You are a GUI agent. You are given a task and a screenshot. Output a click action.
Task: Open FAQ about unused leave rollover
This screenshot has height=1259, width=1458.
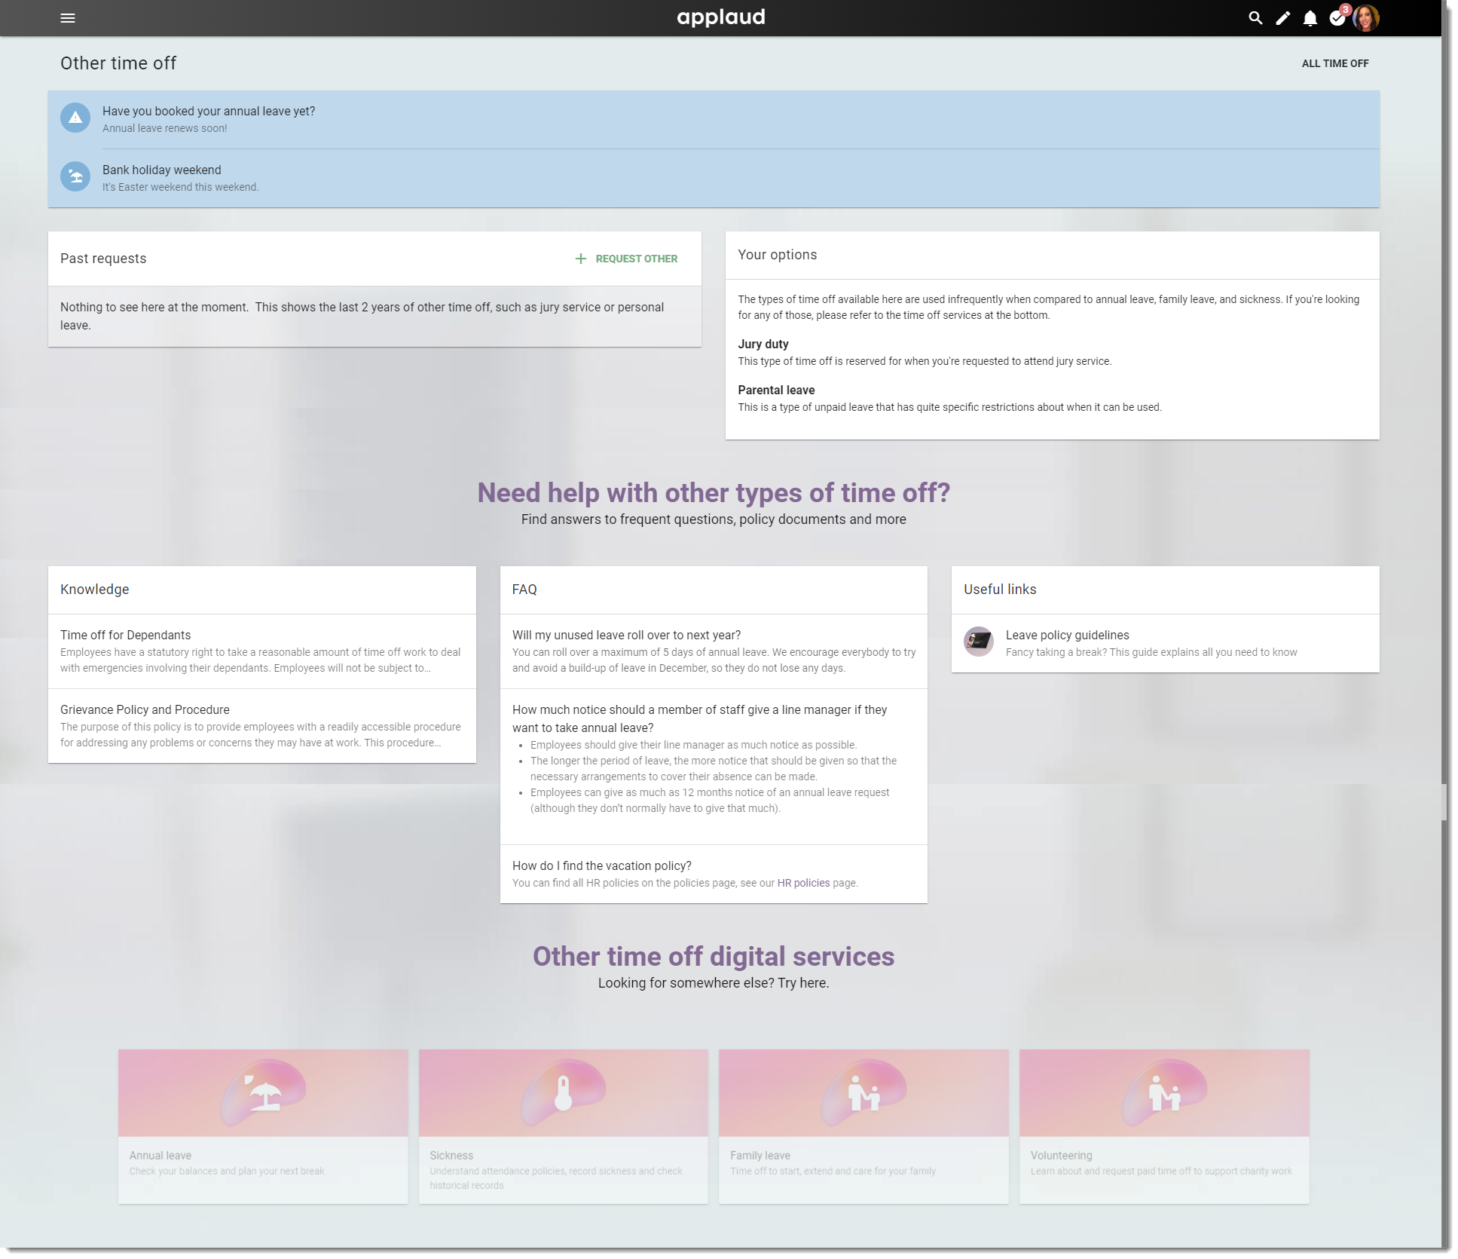pyautogui.click(x=714, y=651)
